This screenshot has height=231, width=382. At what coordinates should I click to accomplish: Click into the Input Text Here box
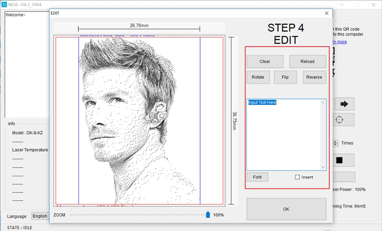286,135
